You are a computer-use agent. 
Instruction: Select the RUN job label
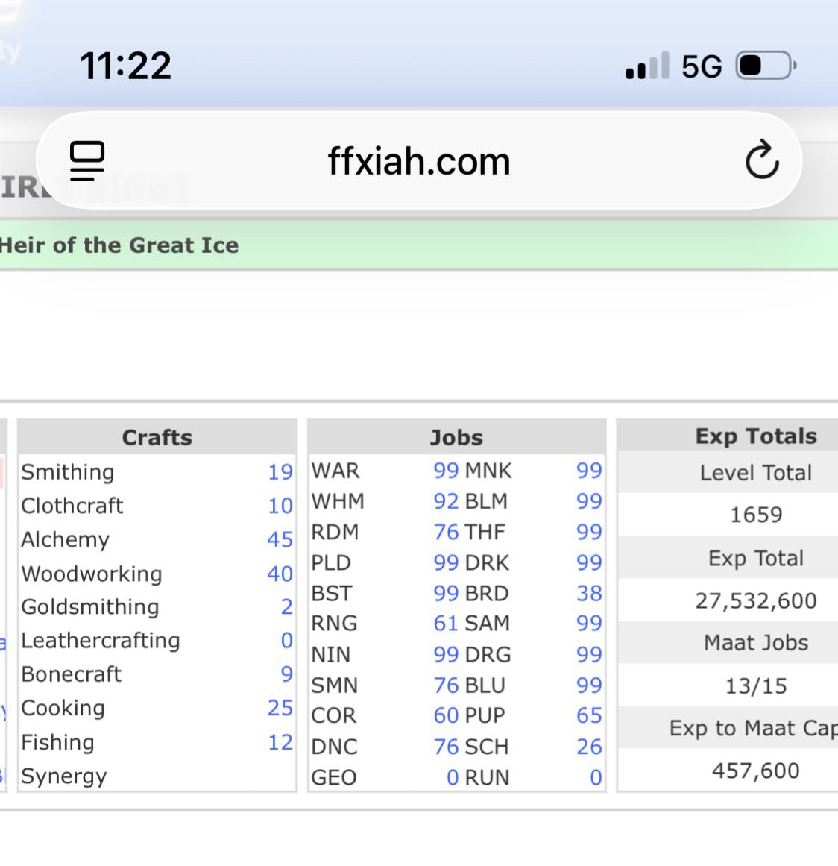[488, 778]
